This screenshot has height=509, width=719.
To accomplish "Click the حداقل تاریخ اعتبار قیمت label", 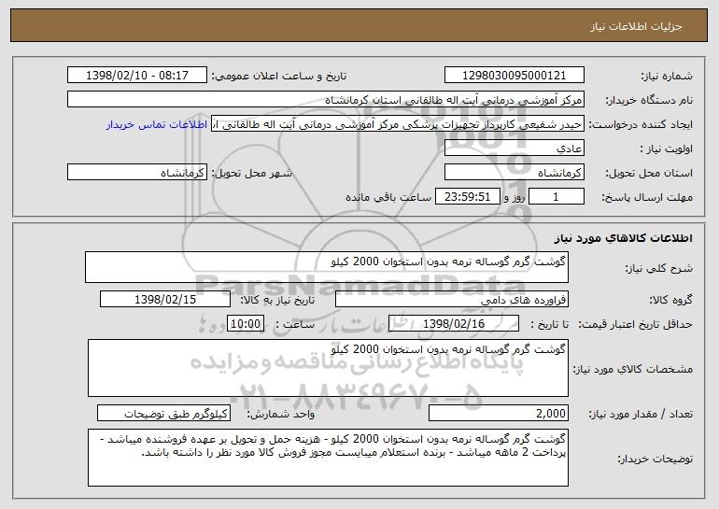I will [x=635, y=324].
